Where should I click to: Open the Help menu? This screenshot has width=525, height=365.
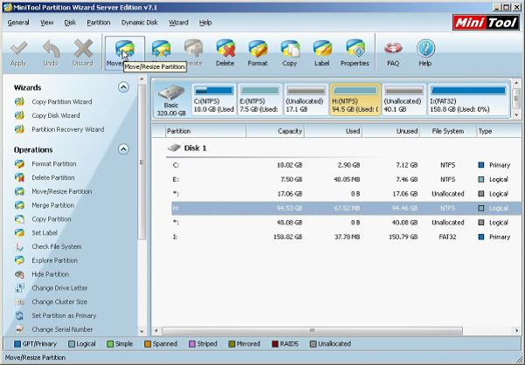pyautogui.click(x=205, y=23)
